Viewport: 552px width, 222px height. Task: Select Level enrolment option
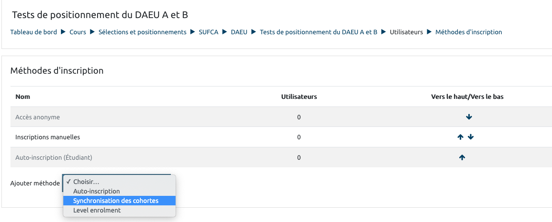97,210
